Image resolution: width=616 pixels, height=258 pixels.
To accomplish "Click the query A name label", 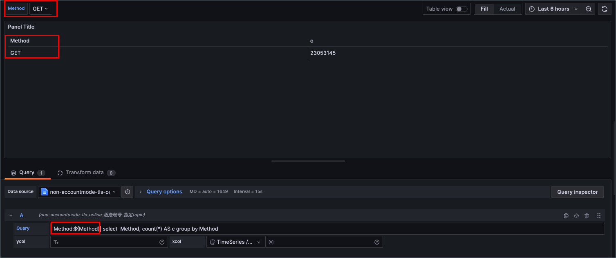I will (x=22, y=215).
